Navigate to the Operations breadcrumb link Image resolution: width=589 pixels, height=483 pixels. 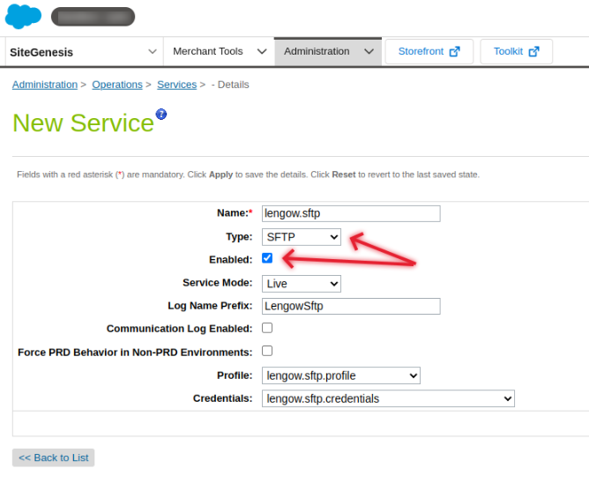click(x=117, y=85)
